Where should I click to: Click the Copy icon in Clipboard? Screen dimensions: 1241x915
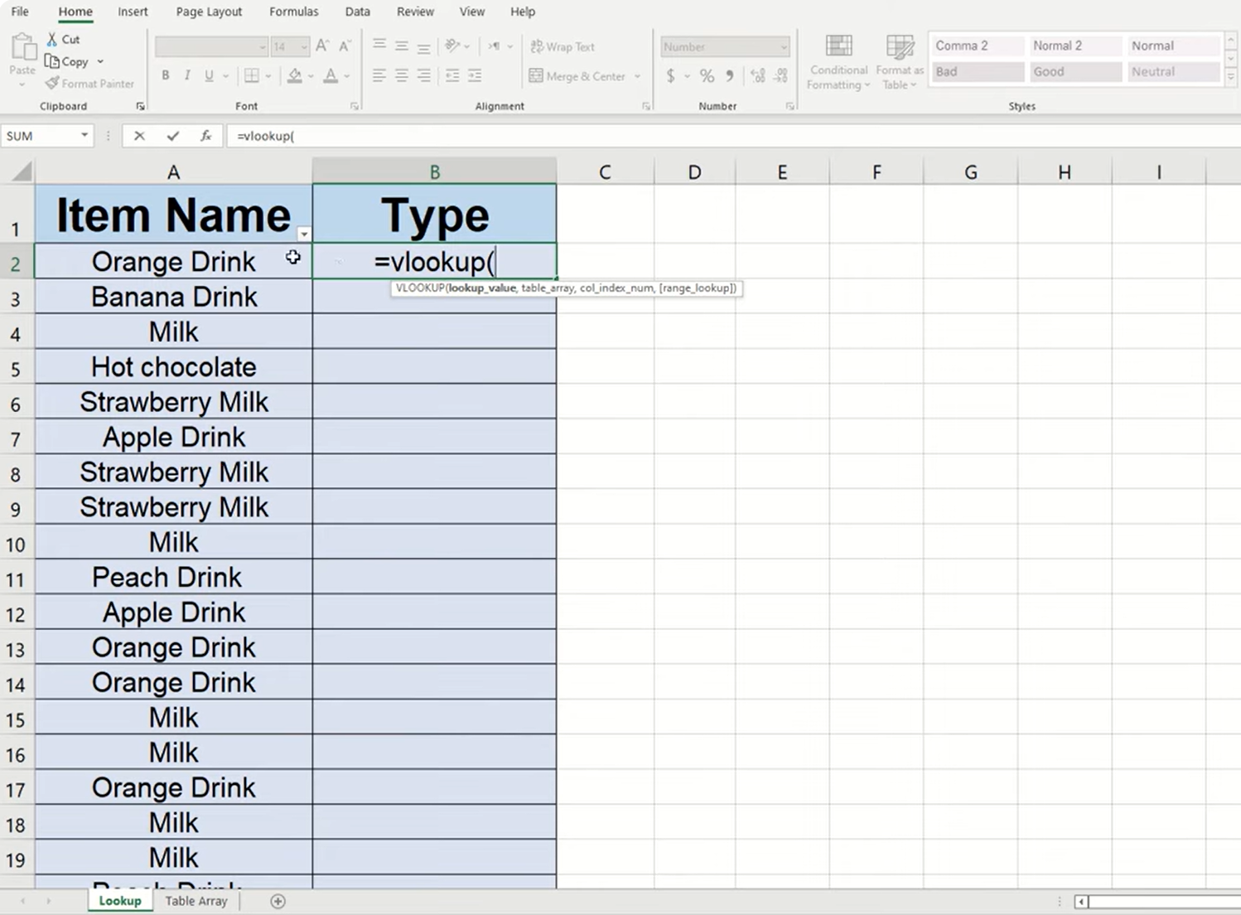(52, 61)
